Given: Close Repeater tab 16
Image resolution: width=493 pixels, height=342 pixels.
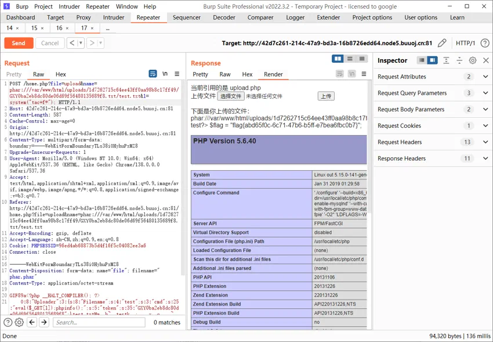Looking at the screenshot, I should click(67, 28).
